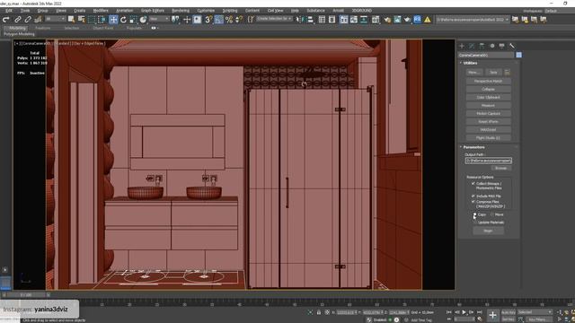The width and height of the screenshot is (575, 323).
Task: Open the Create Selection Set dropdown
Action: click(274, 19)
